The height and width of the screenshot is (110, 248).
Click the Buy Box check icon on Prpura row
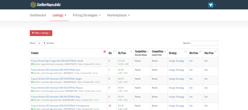pos(32,91)
